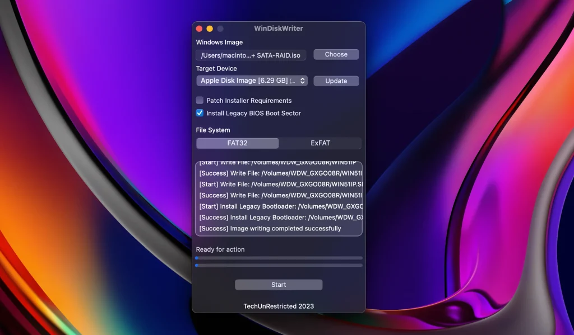This screenshot has width=574, height=335.
Task: Click the Target Device stepper chevrons
Action: pyautogui.click(x=303, y=81)
